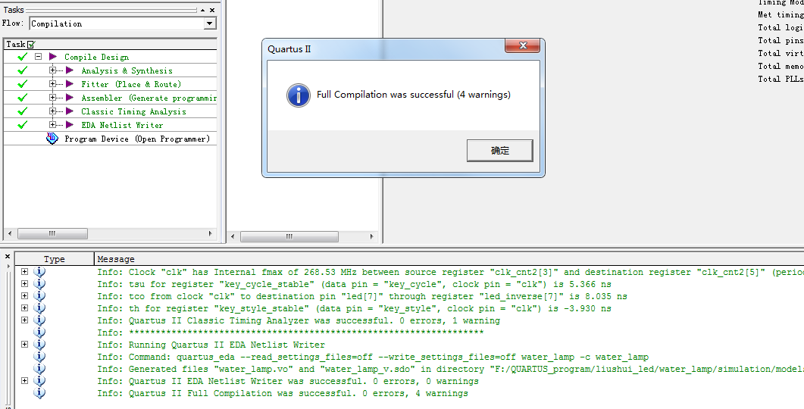
Task: Expand the Assembler task node
Action: point(53,98)
